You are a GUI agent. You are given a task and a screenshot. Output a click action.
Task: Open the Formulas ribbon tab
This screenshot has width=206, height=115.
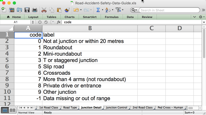tap(111, 17)
